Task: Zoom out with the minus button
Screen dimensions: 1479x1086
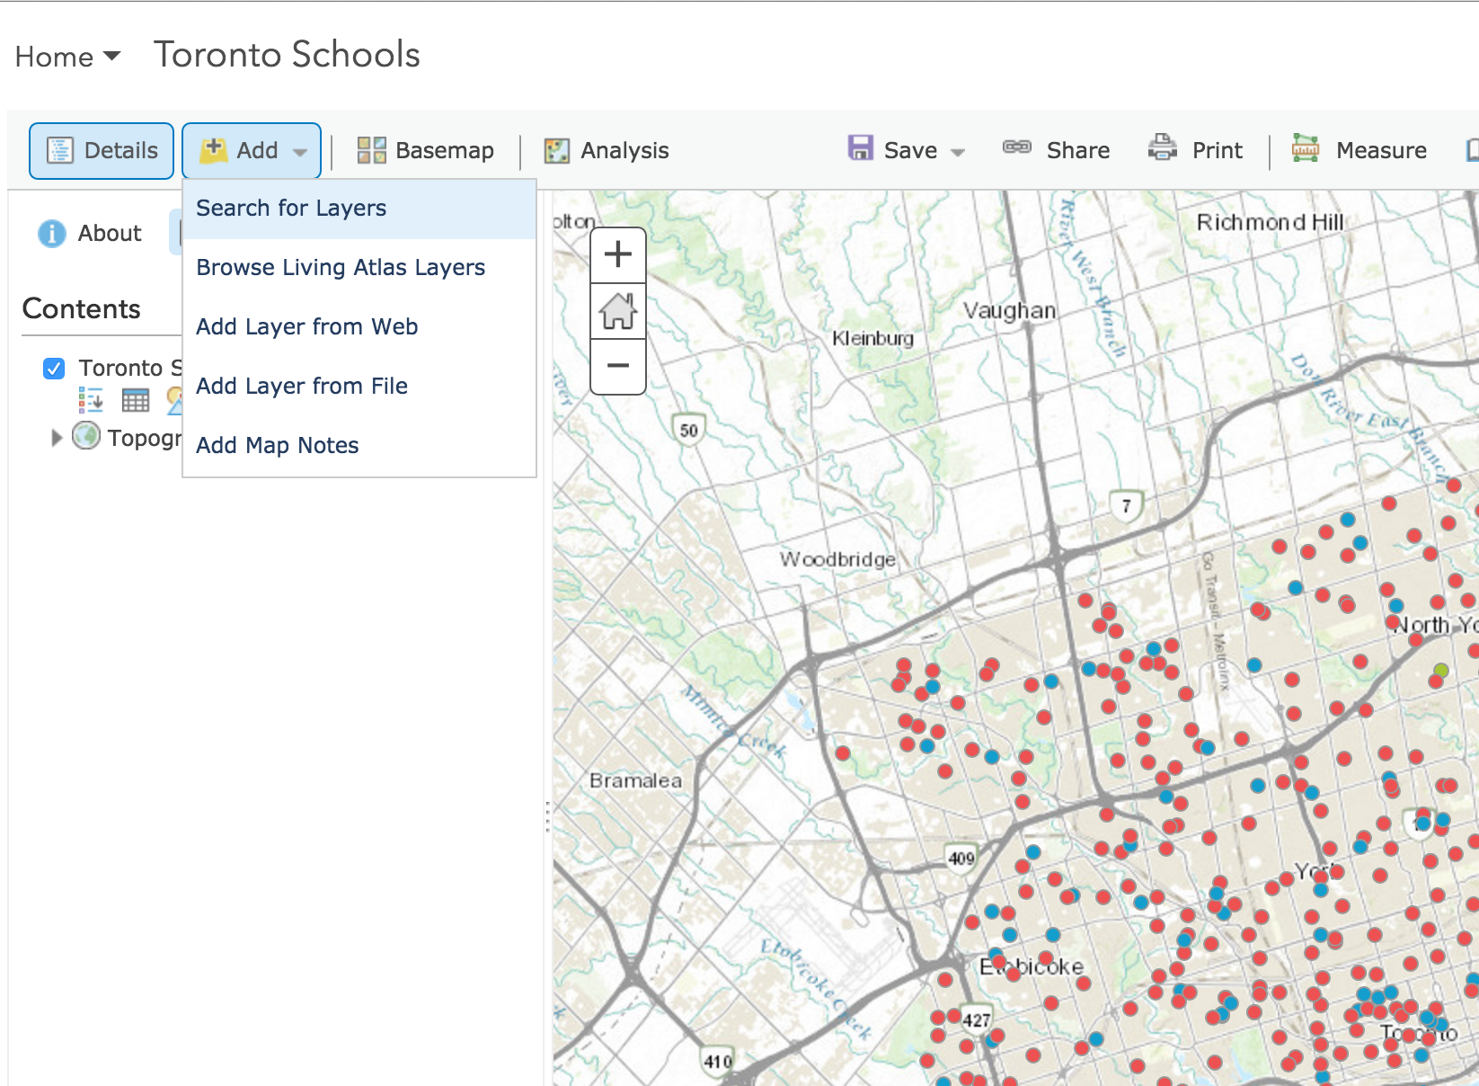Action: click(x=618, y=367)
